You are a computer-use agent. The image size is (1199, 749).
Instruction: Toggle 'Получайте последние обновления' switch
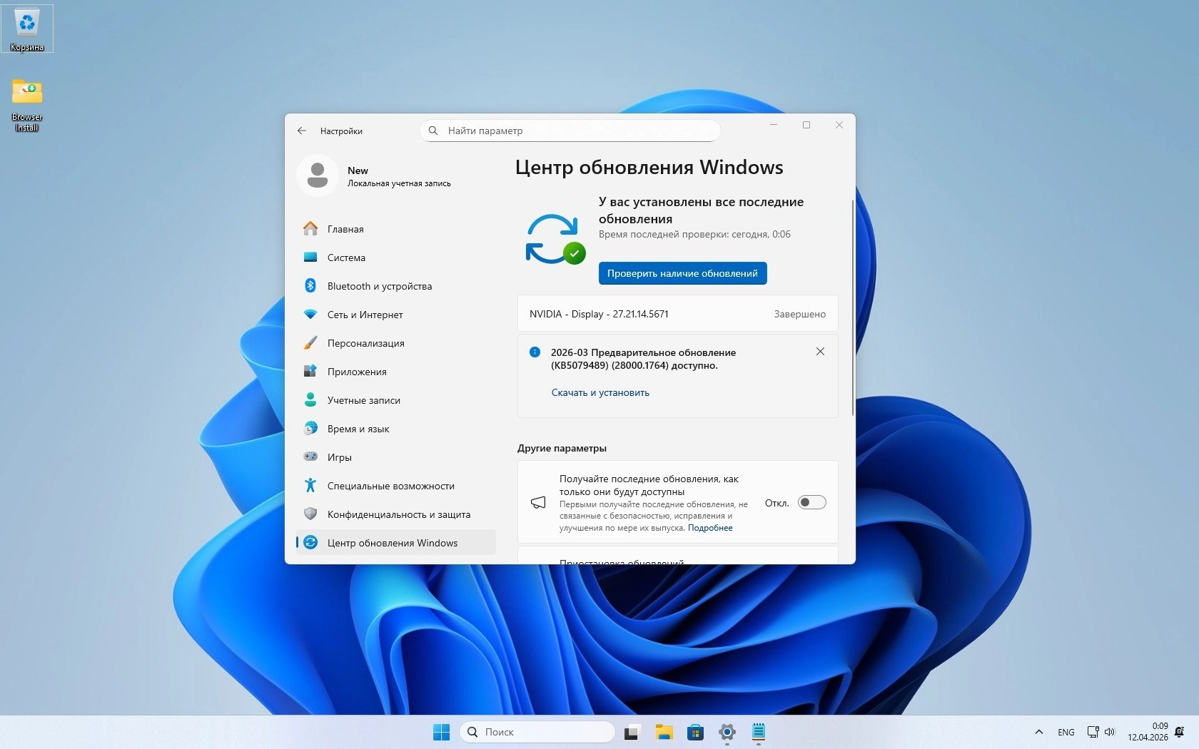812,503
